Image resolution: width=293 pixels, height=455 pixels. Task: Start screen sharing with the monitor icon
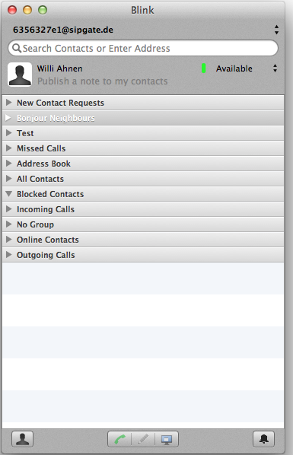coord(167,439)
